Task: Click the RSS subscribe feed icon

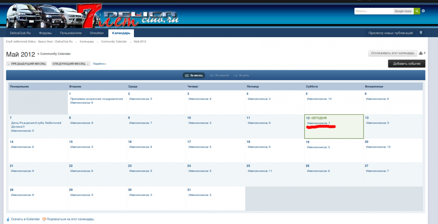Action: click(44, 219)
